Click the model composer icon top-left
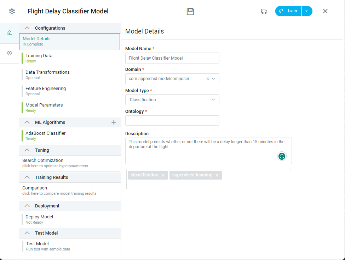345x260 pixels. (x=12, y=11)
